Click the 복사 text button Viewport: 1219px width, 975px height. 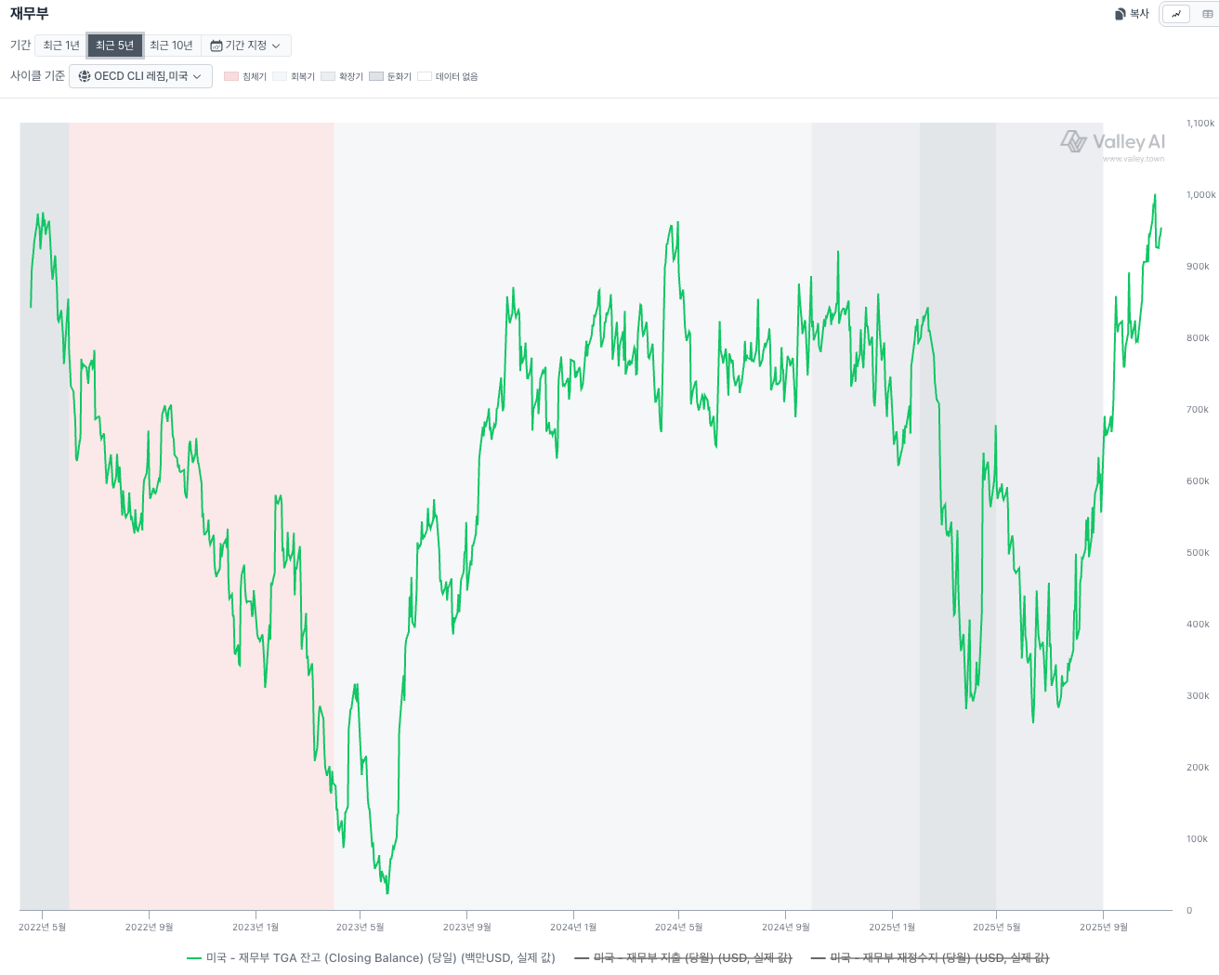point(1139,14)
